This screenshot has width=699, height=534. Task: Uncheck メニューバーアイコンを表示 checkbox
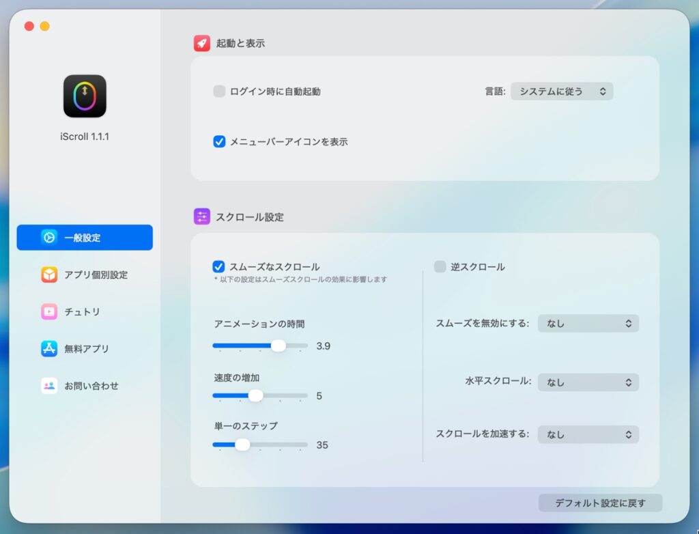pyautogui.click(x=219, y=142)
